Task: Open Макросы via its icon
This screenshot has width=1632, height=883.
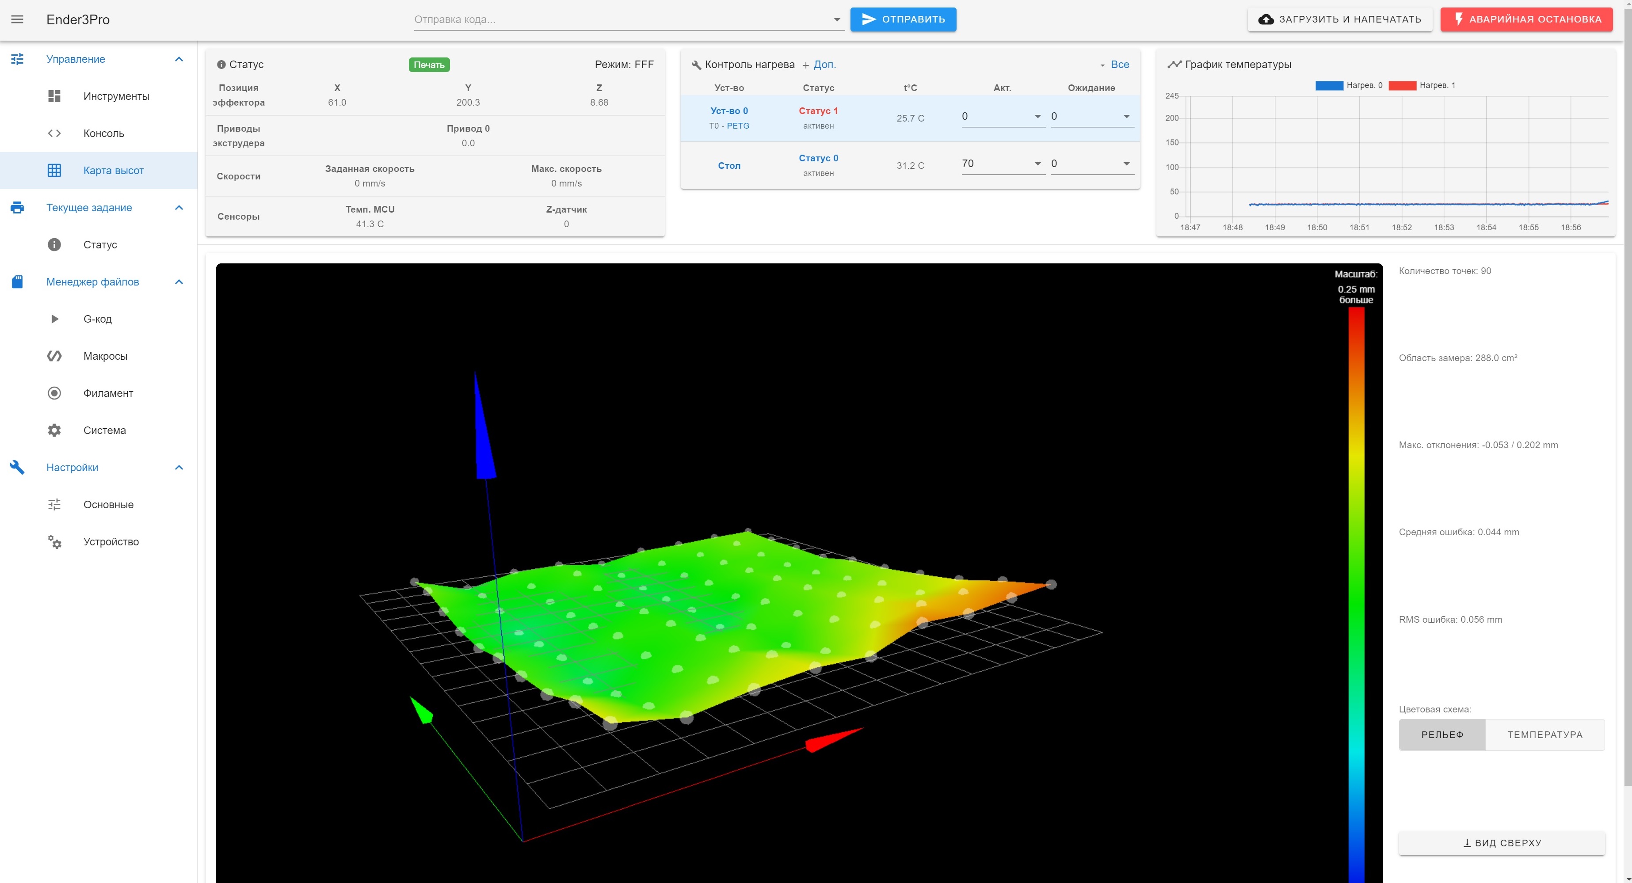Action: click(54, 356)
